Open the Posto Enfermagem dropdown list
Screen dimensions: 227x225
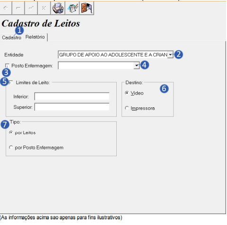coord(137,65)
